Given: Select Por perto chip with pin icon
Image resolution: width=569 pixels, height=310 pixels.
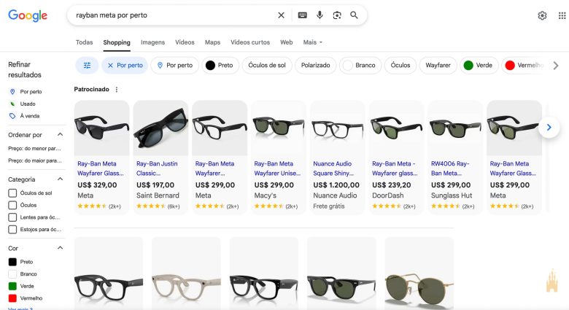Looking at the screenshot, I should (x=175, y=66).
